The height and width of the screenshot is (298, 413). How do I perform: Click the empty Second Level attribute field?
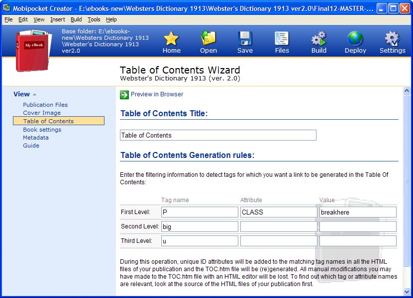[279, 226]
